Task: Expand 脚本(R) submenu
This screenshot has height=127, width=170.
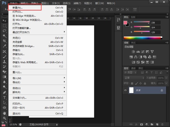Action: (x=37, y=92)
